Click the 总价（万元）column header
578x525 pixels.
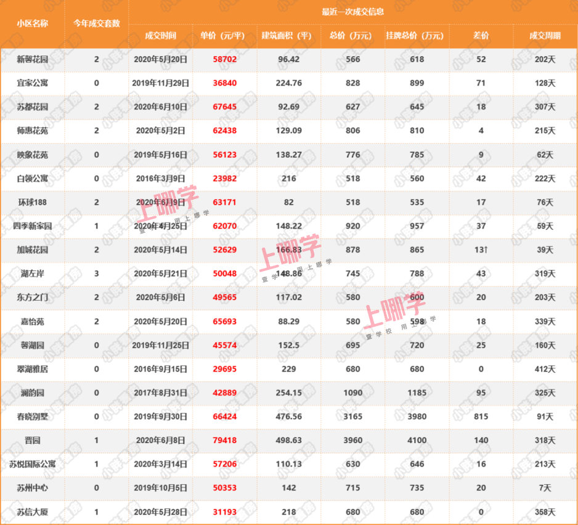point(352,36)
